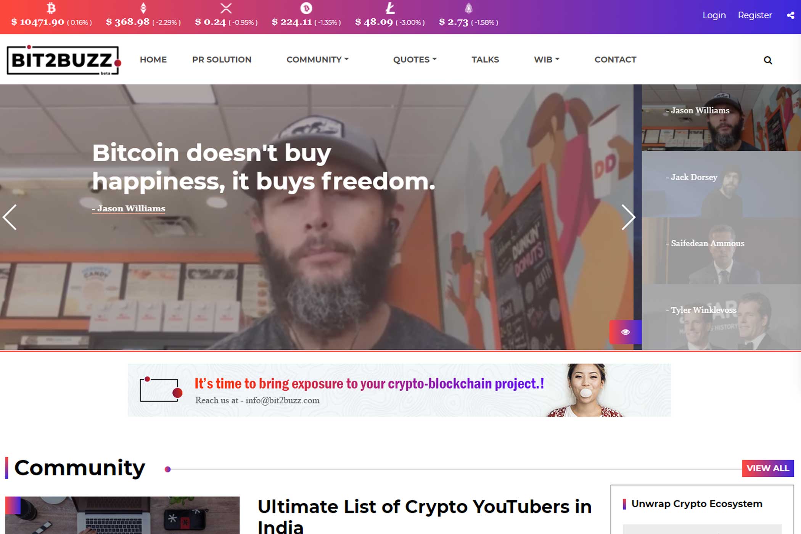The width and height of the screenshot is (801, 534).
Task: Click the Bitcoin Cash ticker icon
Action: (306, 8)
